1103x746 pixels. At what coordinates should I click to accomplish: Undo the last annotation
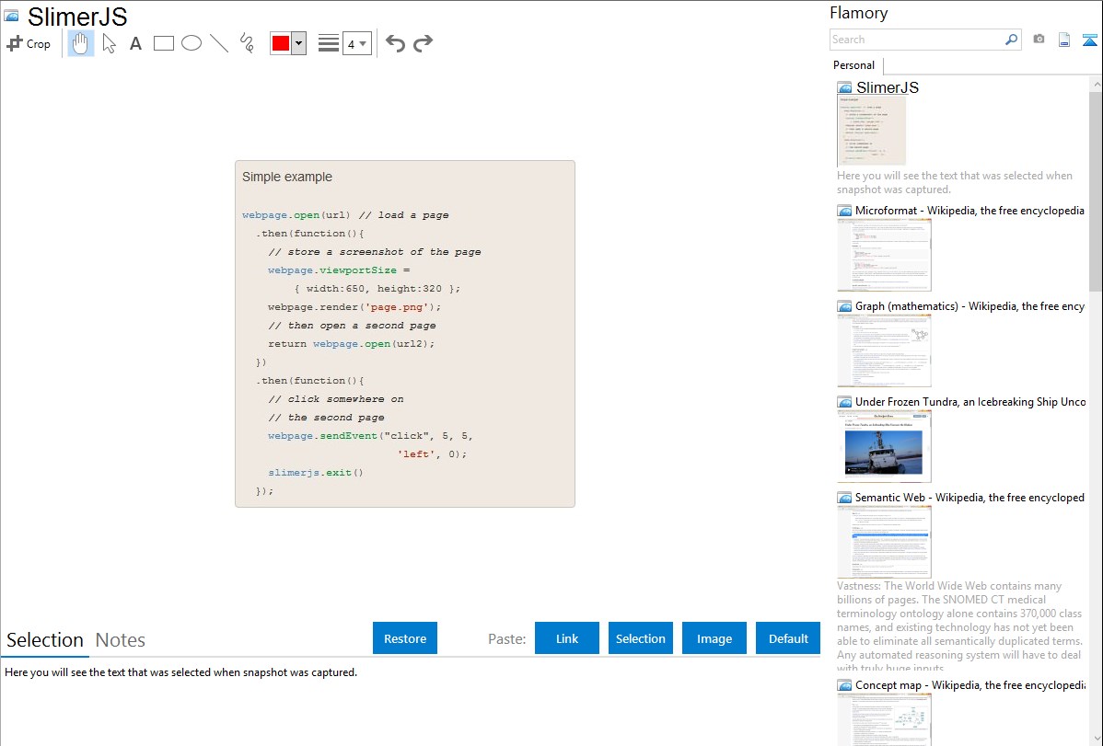(x=395, y=43)
